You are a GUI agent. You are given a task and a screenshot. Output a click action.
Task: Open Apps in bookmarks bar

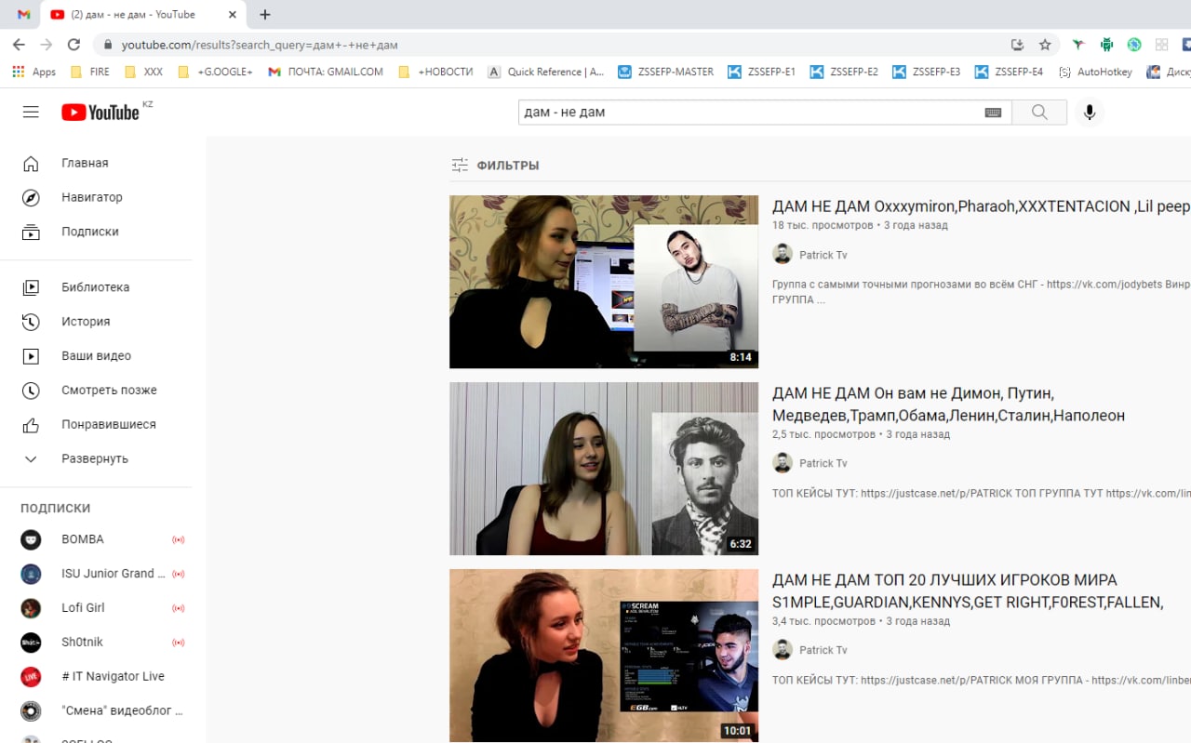tap(34, 72)
